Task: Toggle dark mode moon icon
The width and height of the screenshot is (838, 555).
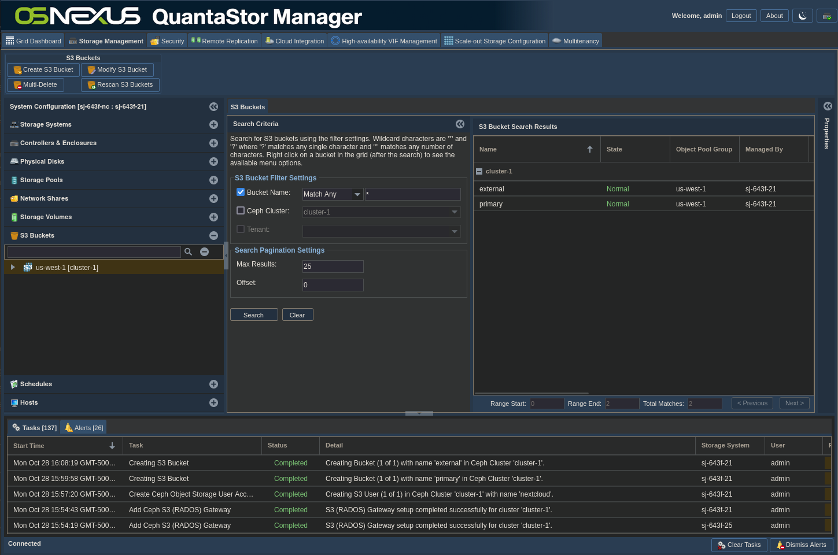Action: 802,16
